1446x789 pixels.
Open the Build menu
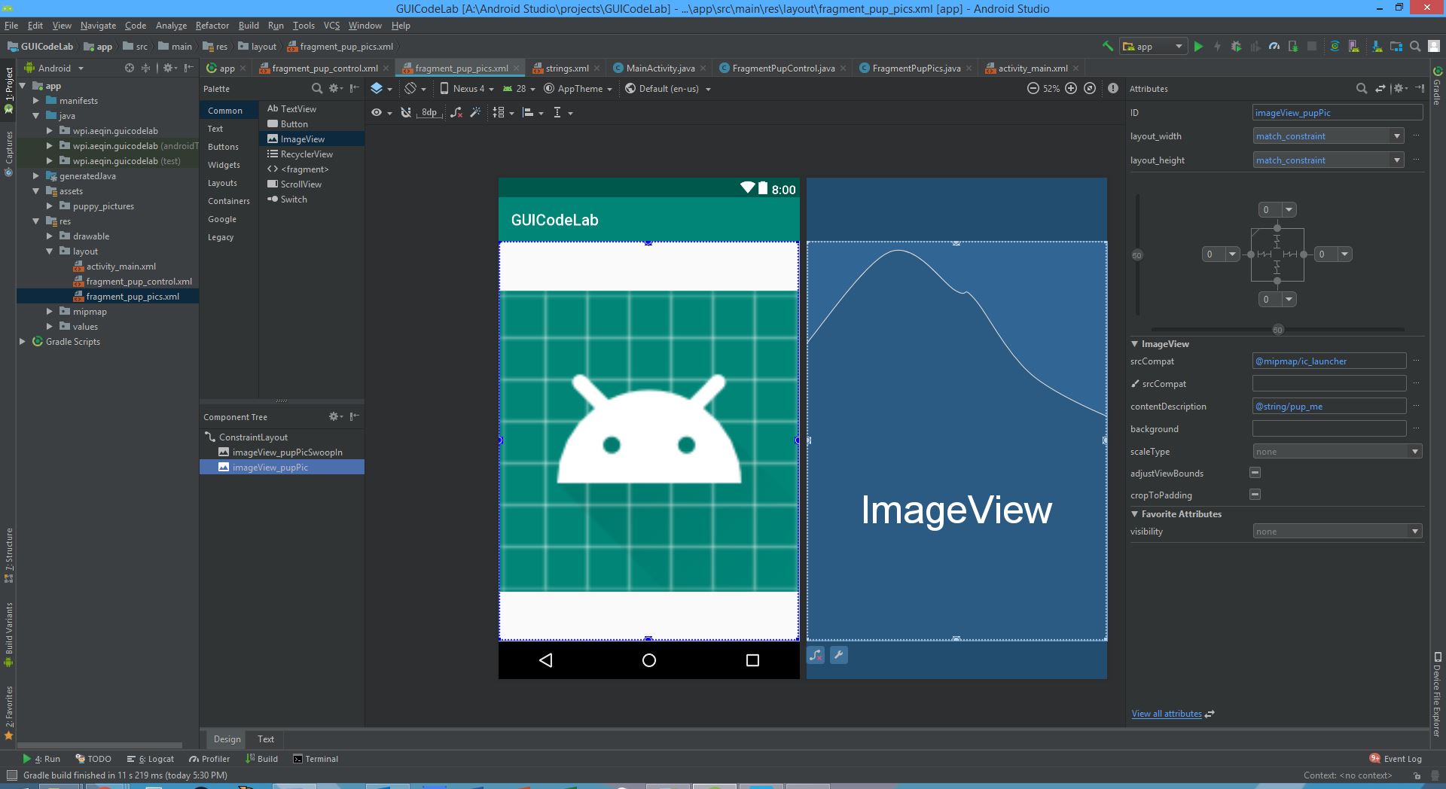click(249, 26)
